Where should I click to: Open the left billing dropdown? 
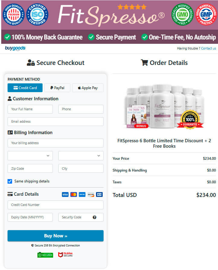point(30,156)
